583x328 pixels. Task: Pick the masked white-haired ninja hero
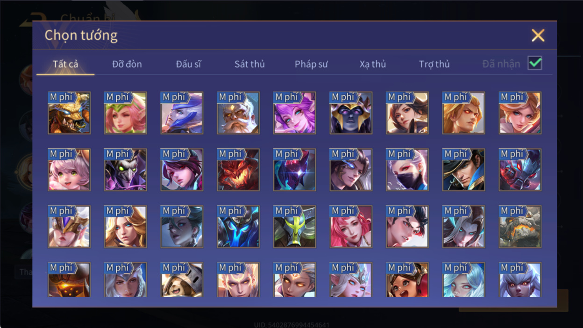click(x=407, y=170)
